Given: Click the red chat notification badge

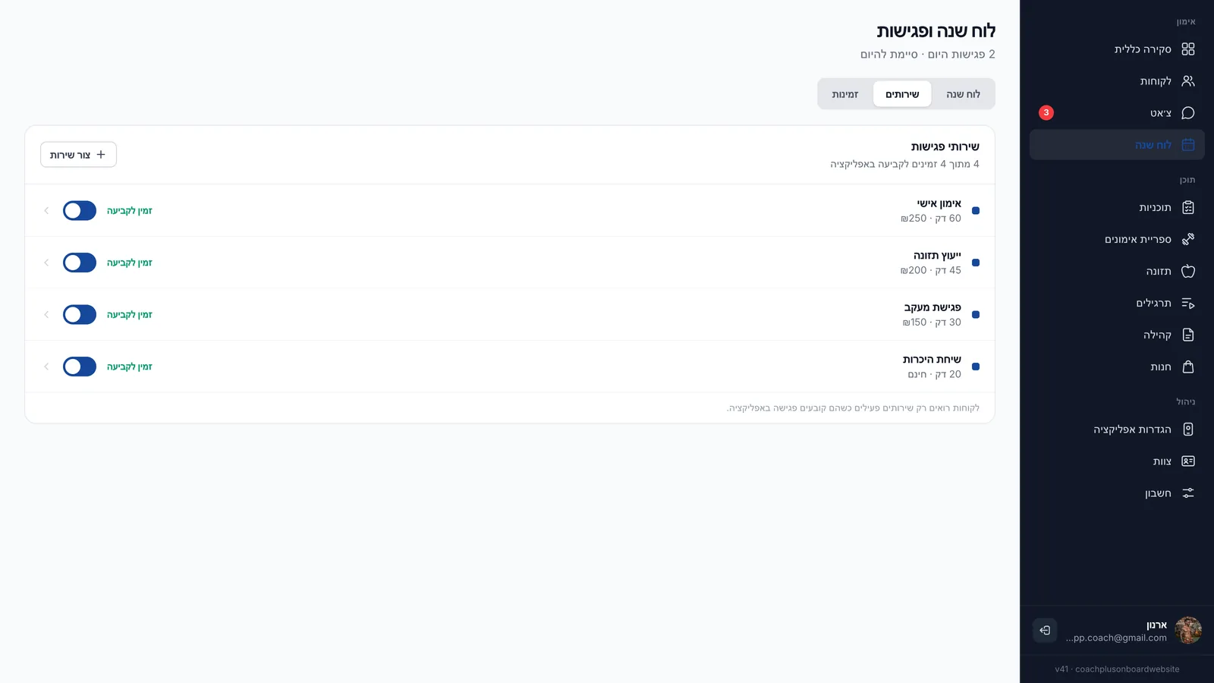Looking at the screenshot, I should [x=1046, y=112].
